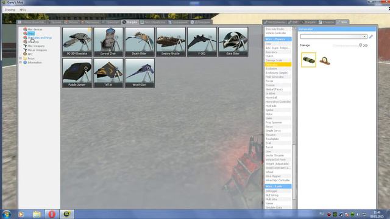Spawn the BC-304 Daedalus ship
This screenshot has width=390, height=219.
(x=77, y=42)
